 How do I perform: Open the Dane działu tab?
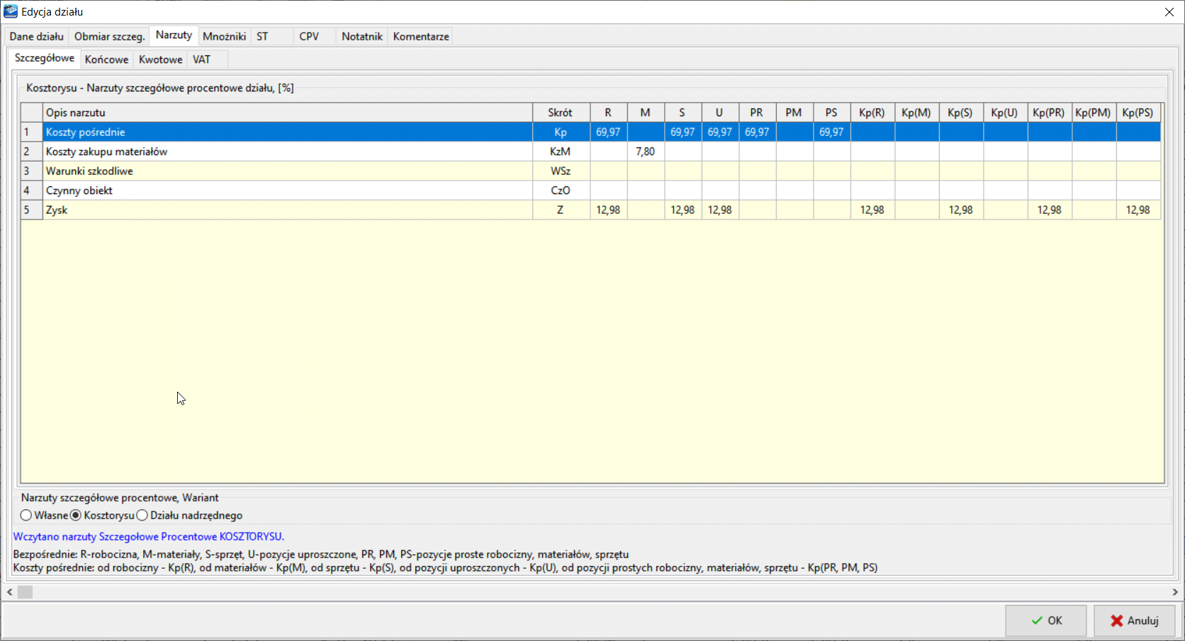[x=37, y=36]
